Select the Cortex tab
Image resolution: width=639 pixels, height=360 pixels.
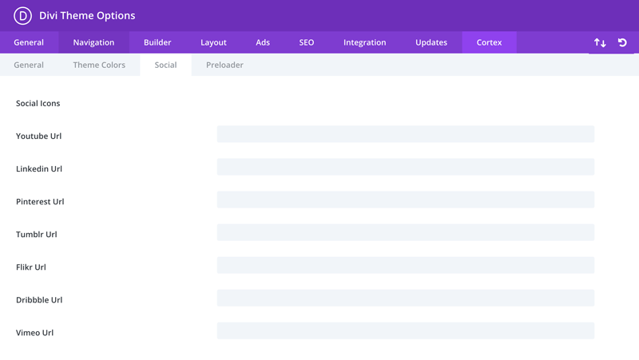click(489, 42)
